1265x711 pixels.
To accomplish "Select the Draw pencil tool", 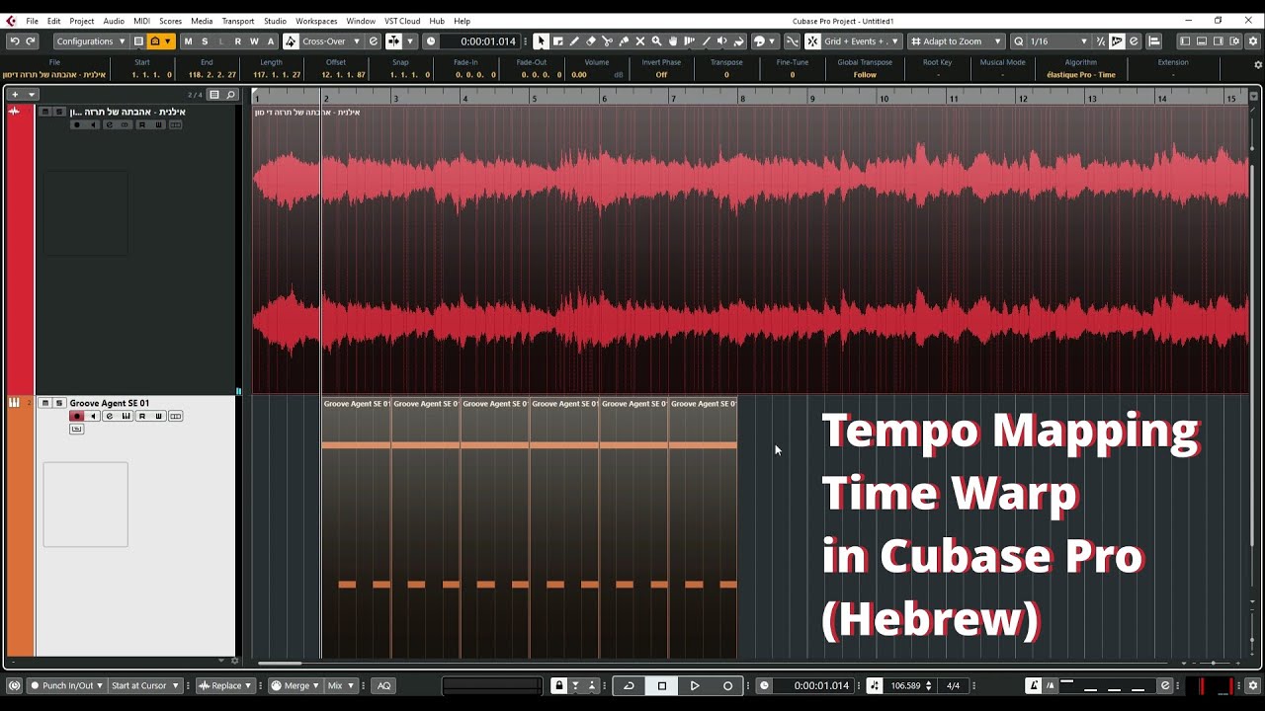I will pyautogui.click(x=574, y=41).
